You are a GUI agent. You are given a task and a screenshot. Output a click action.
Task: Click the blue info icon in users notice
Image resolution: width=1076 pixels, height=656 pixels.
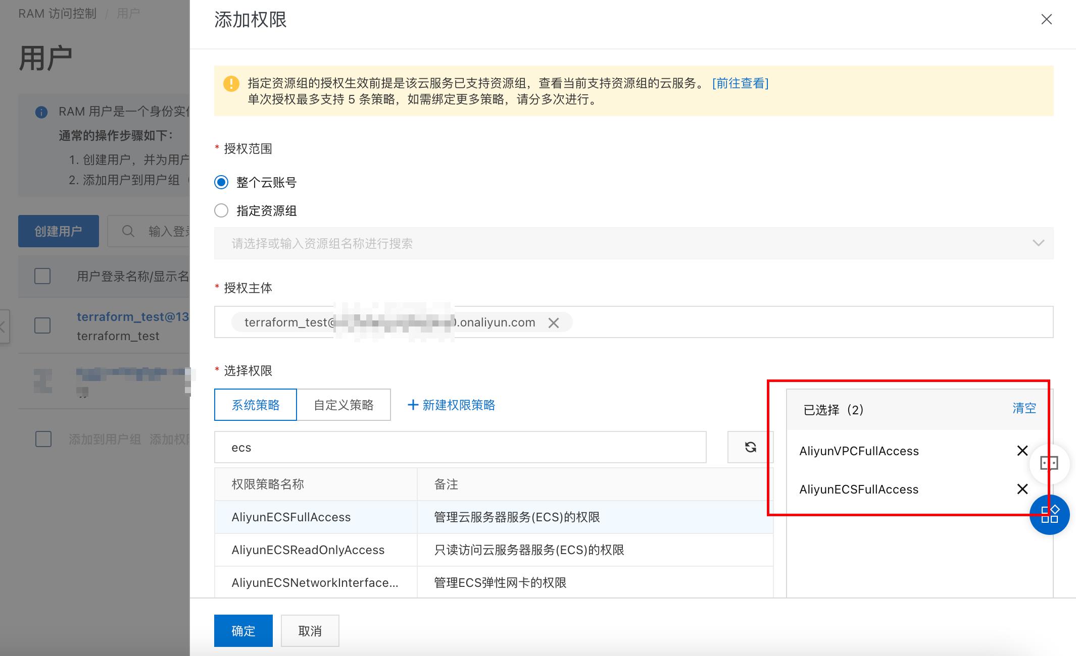[41, 112]
